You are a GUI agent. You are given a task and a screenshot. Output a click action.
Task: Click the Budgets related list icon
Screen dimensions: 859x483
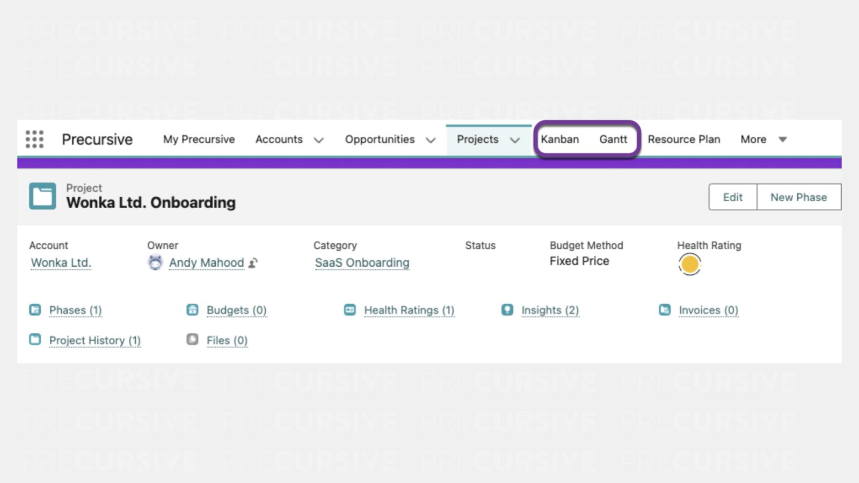[x=192, y=310]
